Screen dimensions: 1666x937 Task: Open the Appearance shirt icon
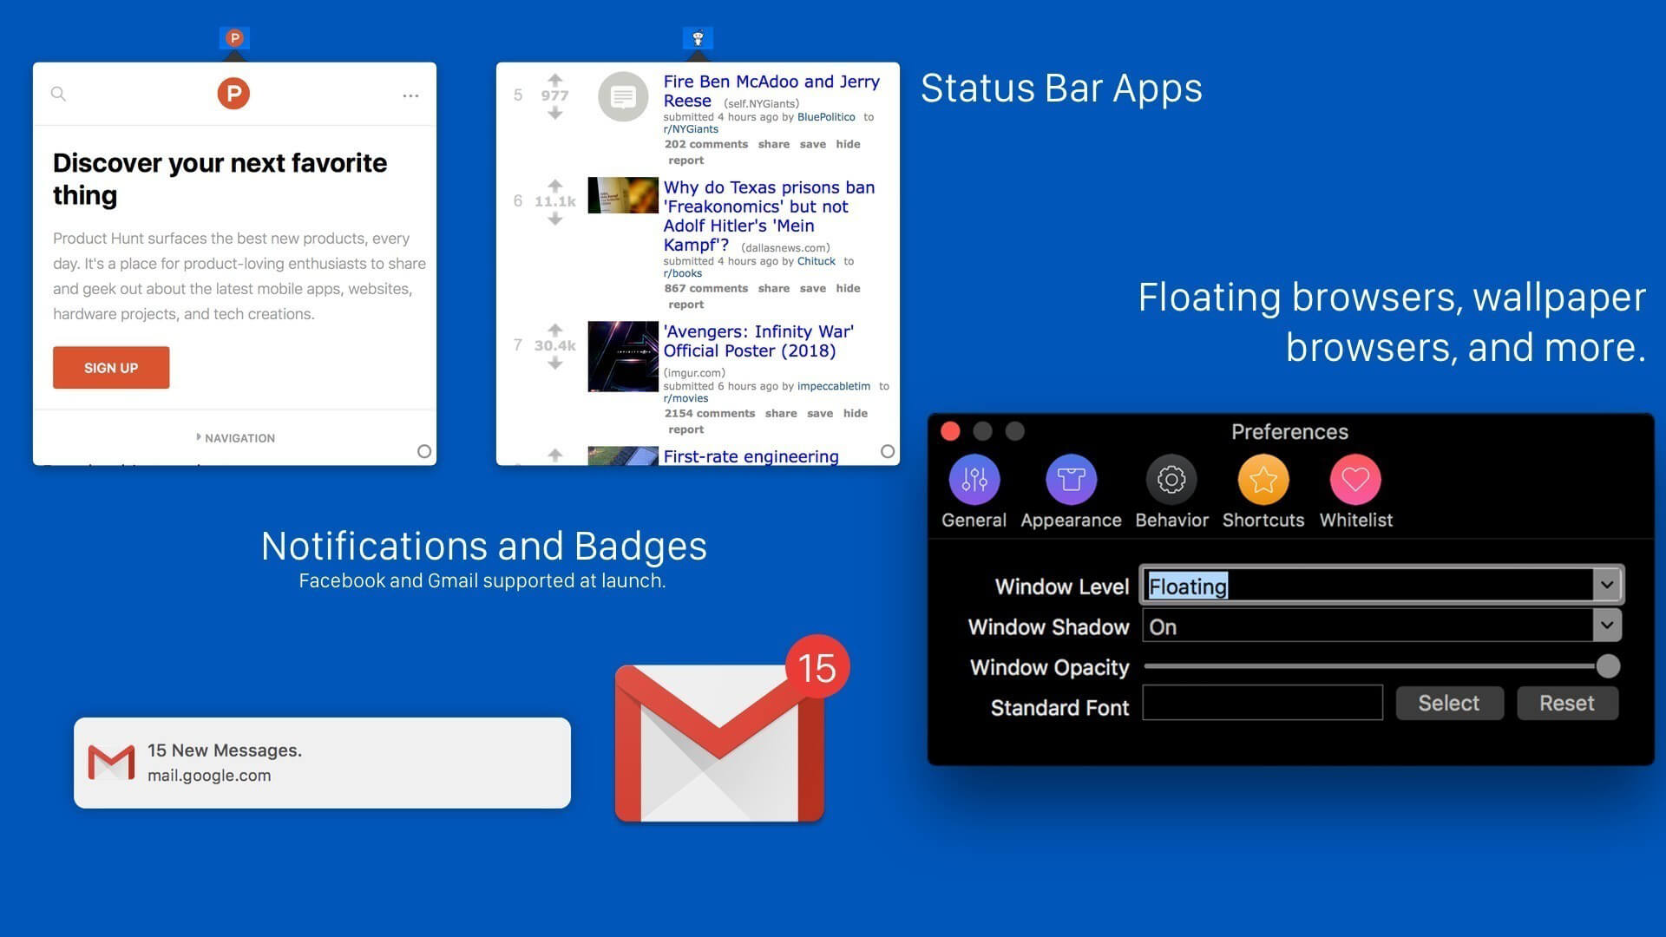point(1071,480)
